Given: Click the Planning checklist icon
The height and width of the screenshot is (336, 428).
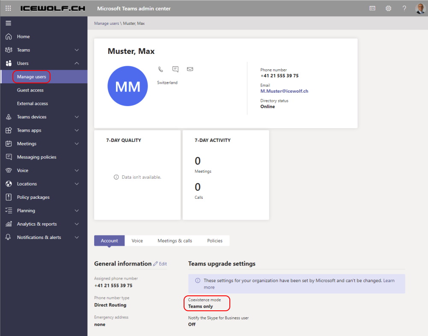Looking at the screenshot, I should (9, 210).
